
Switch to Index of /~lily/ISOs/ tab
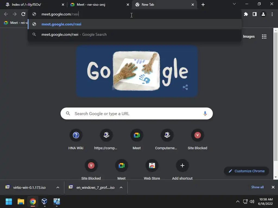click(34, 5)
